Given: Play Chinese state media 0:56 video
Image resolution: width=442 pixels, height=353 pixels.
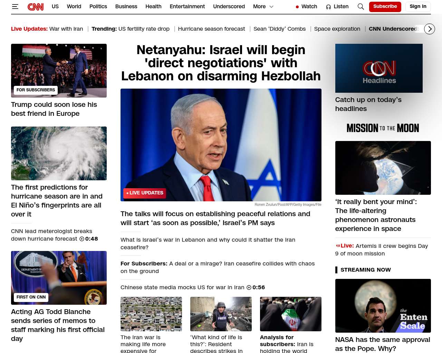Looking at the screenshot, I should coord(249,288).
